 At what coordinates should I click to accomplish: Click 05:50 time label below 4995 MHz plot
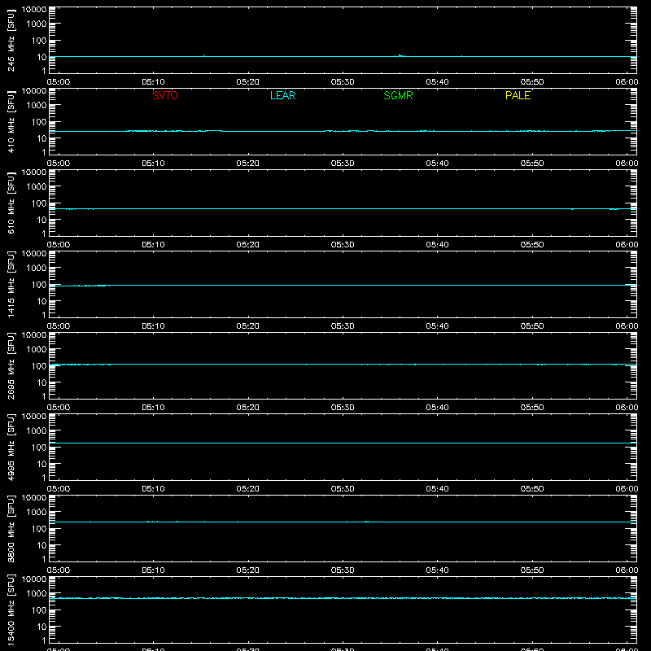[532, 489]
